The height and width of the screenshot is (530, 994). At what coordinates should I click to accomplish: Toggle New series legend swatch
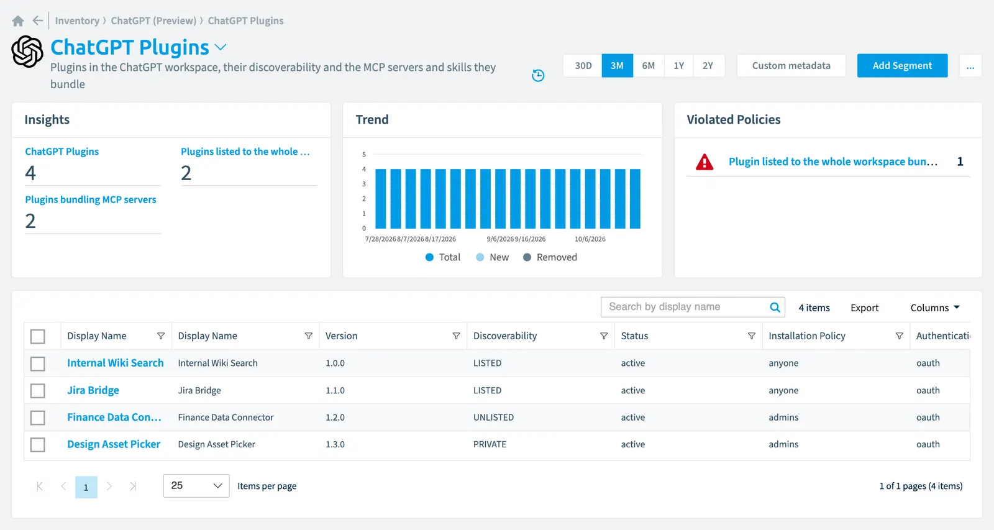point(480,257)
